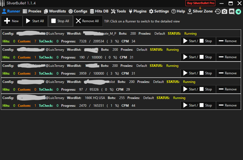Screen dimensions: 243x160
Task: Open the Silver Zone tab
Action: 200,11
